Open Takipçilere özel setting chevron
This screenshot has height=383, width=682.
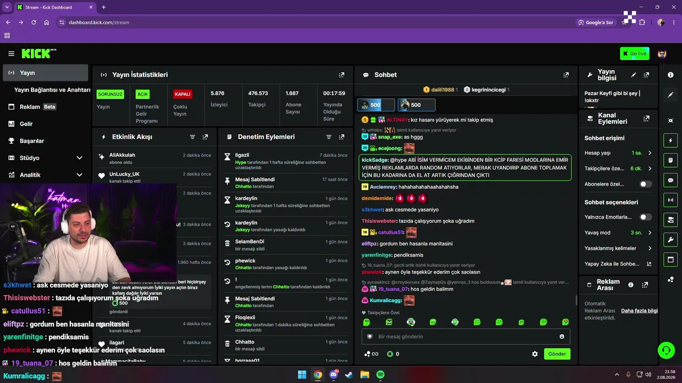click(x=649, y=169)
